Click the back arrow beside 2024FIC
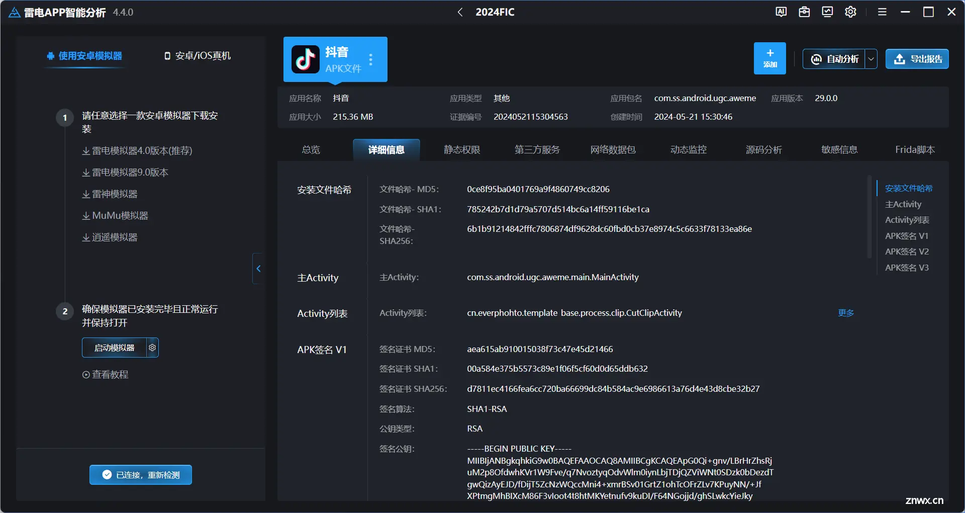This screenshot has width=965, height=513. point(460,12)
